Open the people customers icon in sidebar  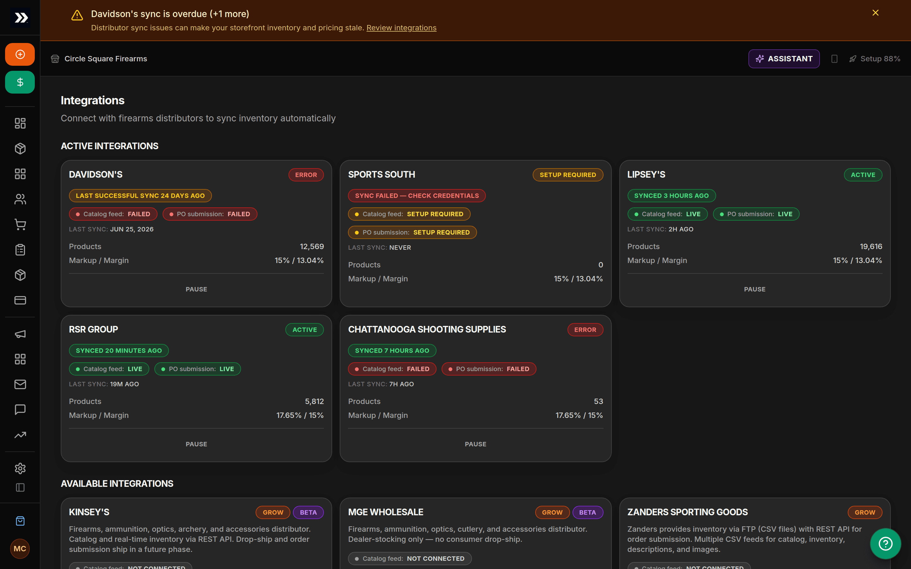tap(20, 199)
